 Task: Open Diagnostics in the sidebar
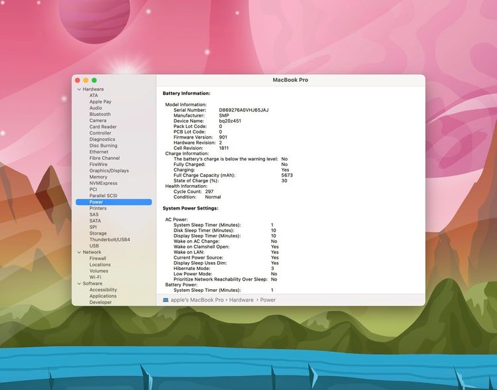click(102, 139)
